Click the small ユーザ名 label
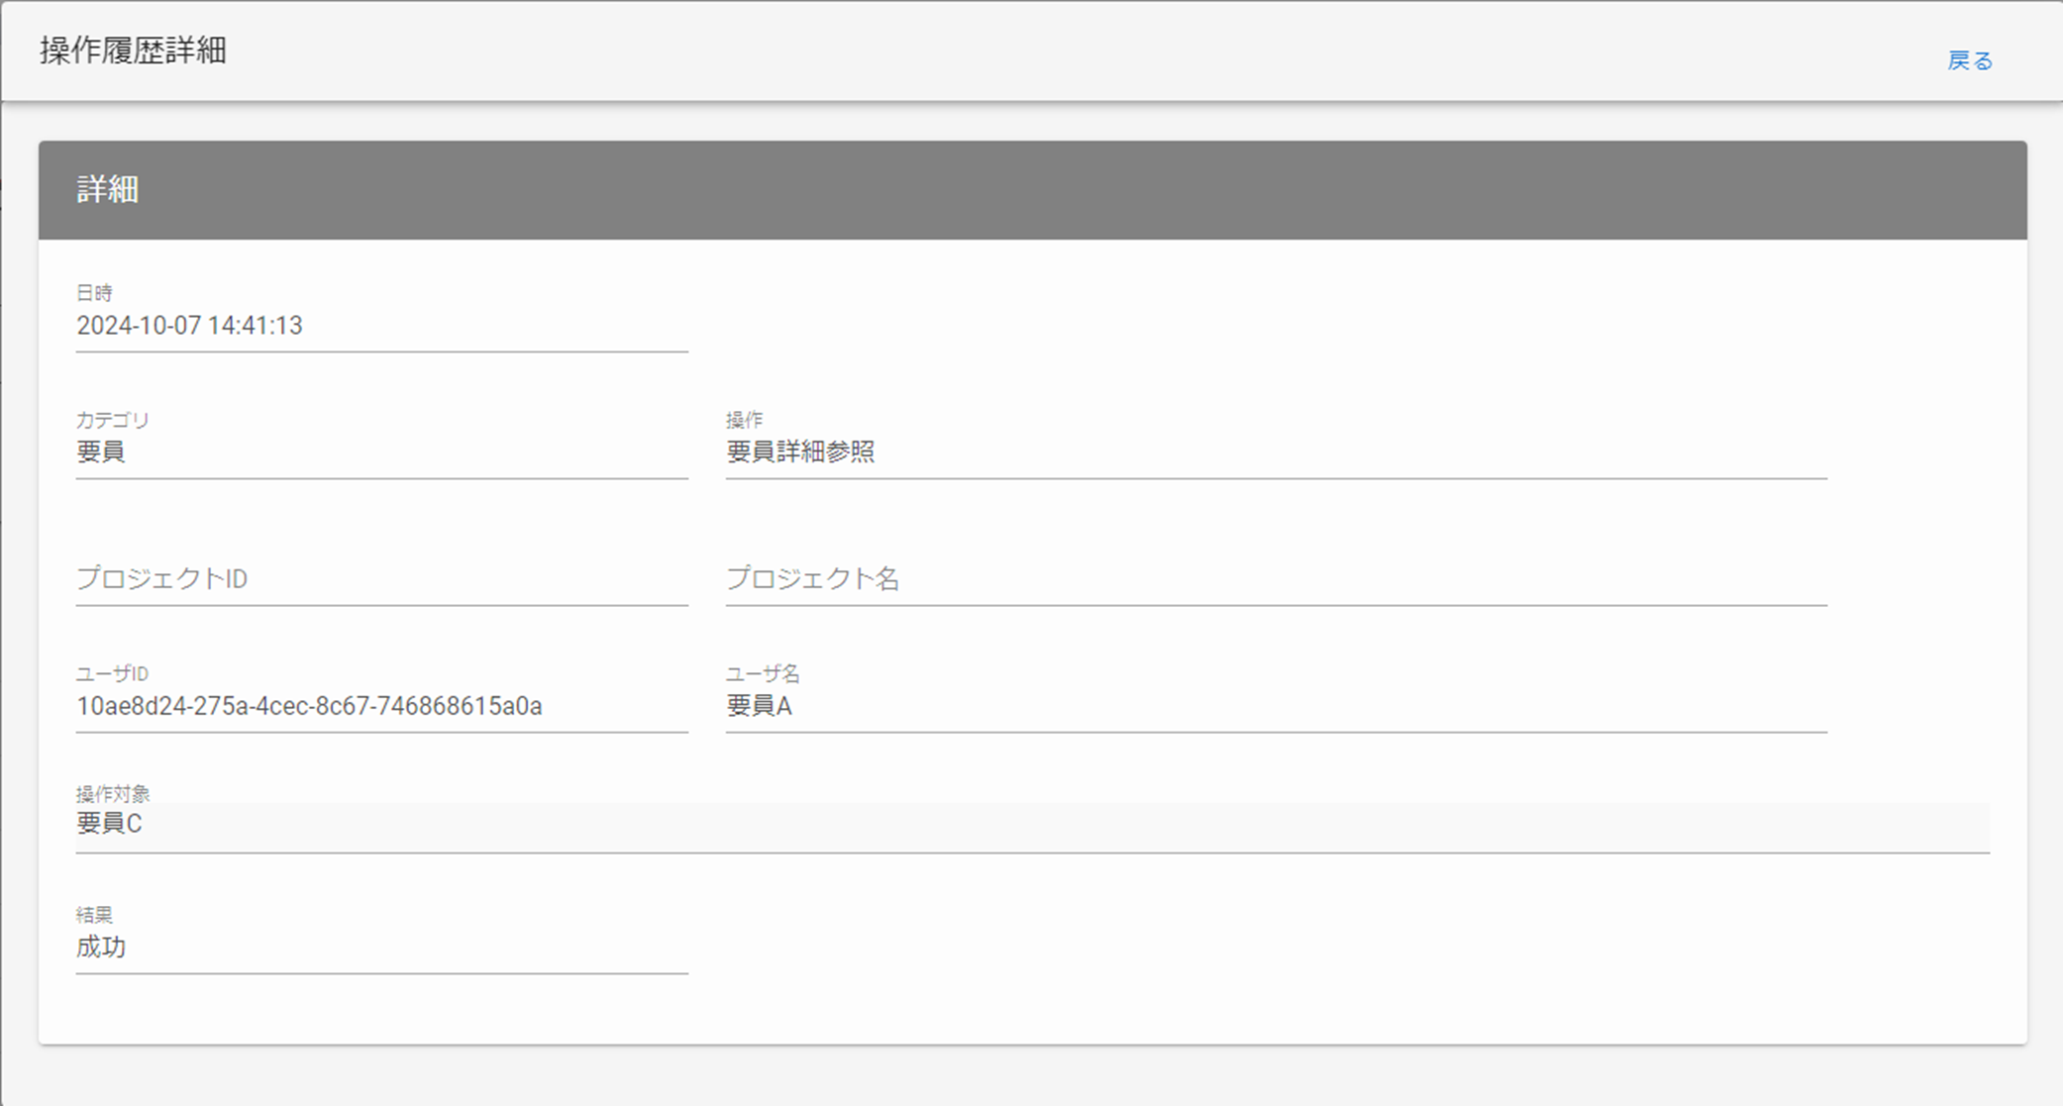This screenshot has width=2063, height=1106. click(x=763, y=673)
